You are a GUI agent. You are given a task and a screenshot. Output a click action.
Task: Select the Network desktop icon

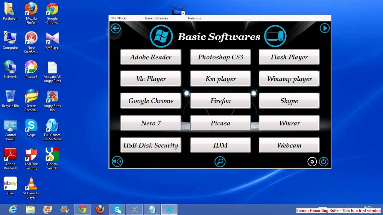(x=10, y=69)
